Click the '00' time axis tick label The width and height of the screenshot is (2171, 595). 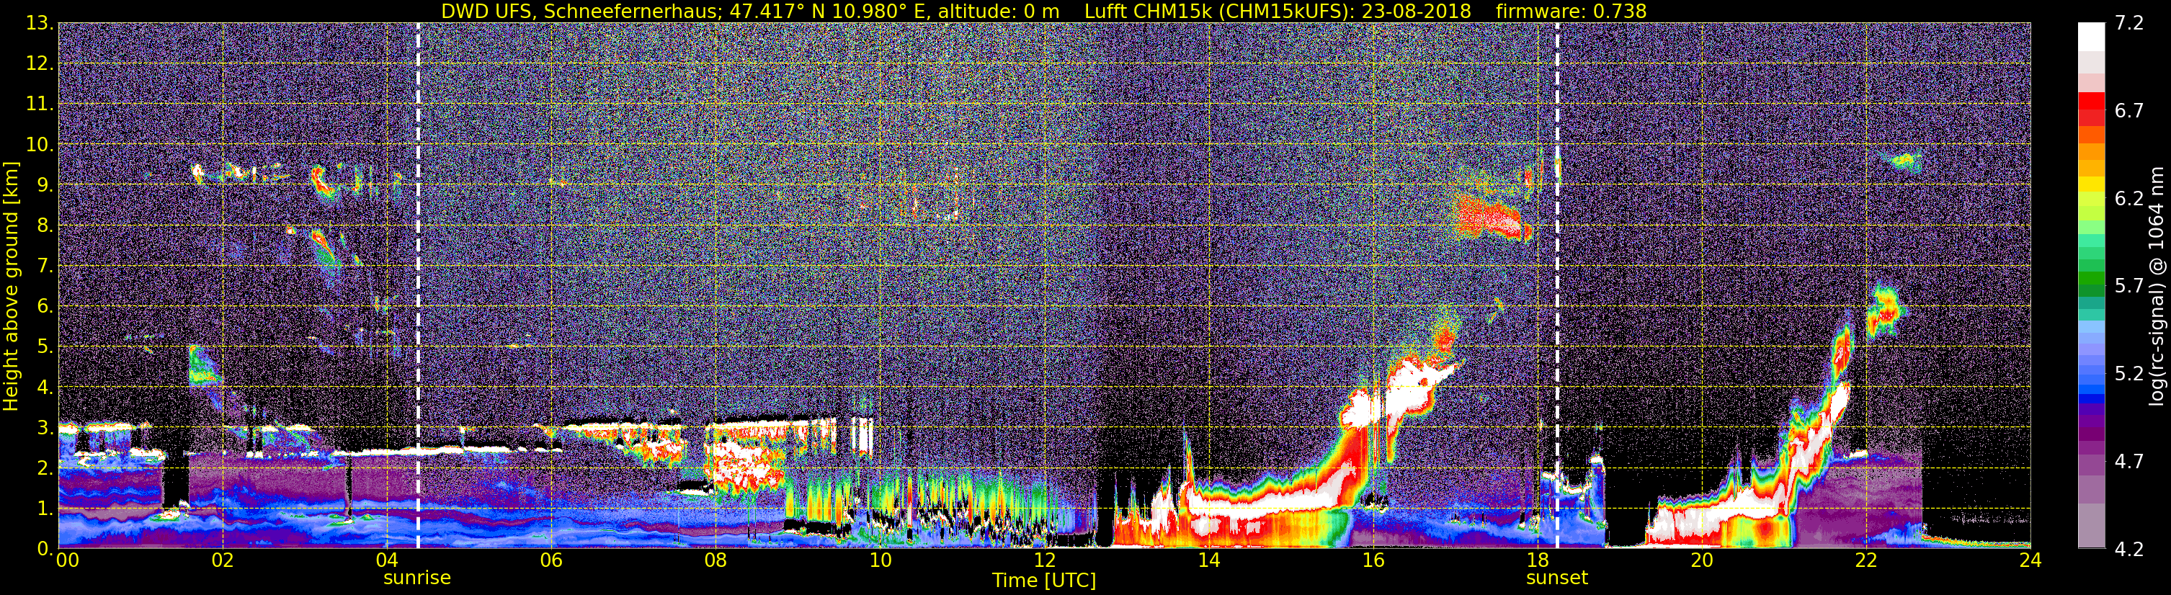point(68,561)
